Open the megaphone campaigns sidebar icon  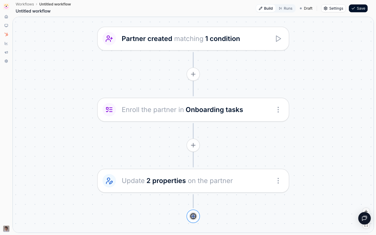(6, 52)
